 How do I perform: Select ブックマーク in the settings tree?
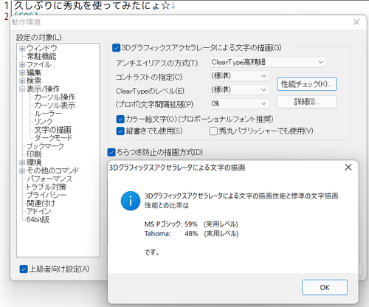pos(45,146)
